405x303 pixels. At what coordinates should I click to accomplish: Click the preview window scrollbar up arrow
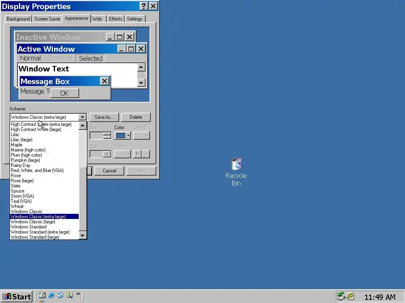coord(141,67)
